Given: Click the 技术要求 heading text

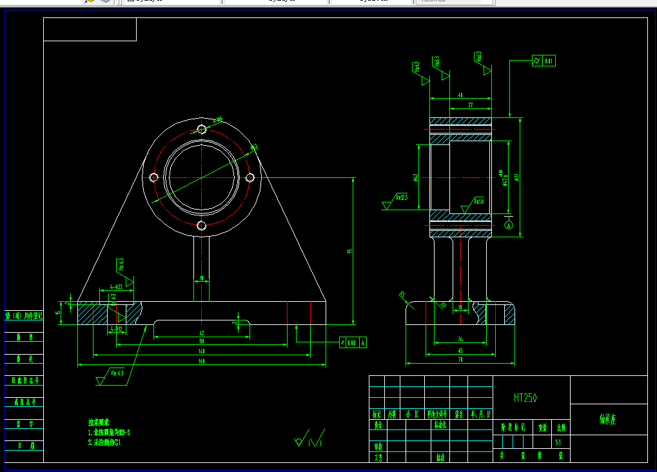Looking at the screenshot, I should click(99, 422).
